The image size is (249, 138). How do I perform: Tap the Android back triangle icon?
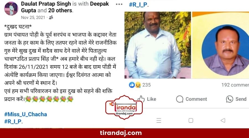[x=223, y=120]
